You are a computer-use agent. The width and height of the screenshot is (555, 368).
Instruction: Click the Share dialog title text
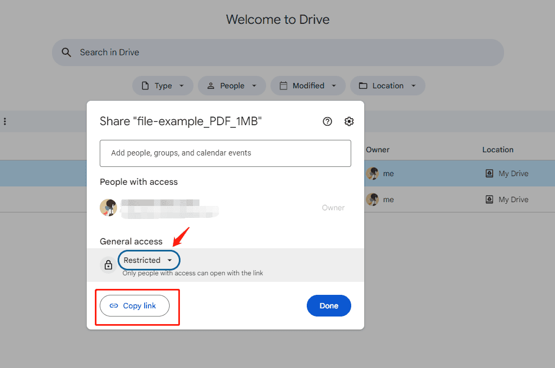click(x=180, y=121)
